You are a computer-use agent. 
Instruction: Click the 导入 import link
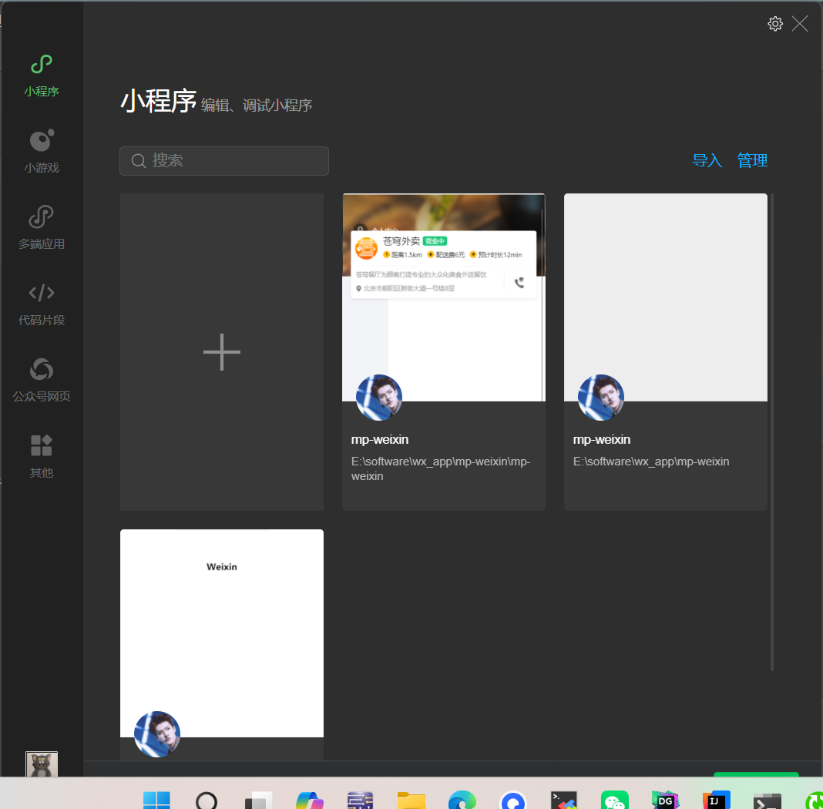click(x=707, y=160)
